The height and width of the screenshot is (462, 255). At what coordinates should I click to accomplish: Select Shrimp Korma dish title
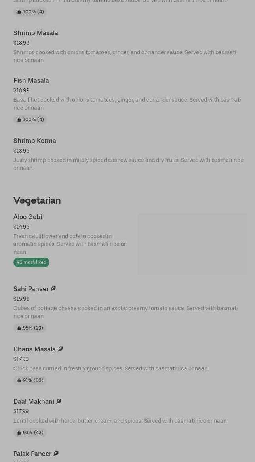pos(35,141)
